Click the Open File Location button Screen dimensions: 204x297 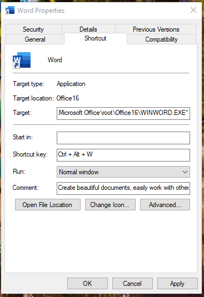point(48,204)
